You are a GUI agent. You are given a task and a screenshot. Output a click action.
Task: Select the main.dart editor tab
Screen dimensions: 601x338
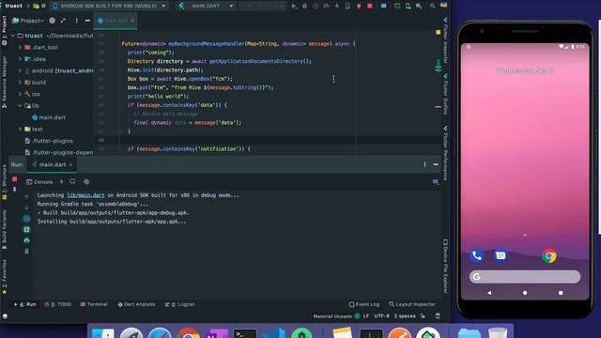coord(115,21)
